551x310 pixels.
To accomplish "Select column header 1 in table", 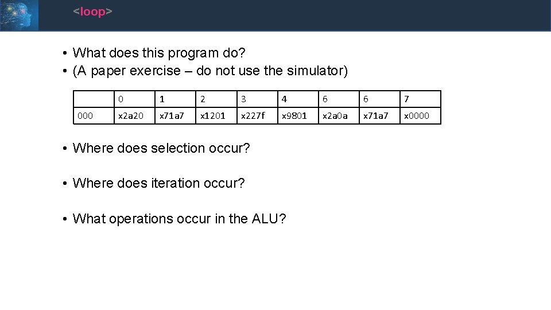I will coord(175,99).
